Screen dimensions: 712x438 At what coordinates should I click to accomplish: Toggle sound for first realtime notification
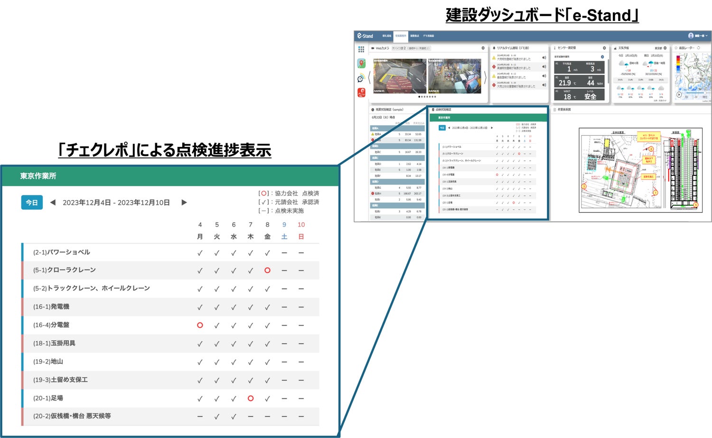pos(544,58)
